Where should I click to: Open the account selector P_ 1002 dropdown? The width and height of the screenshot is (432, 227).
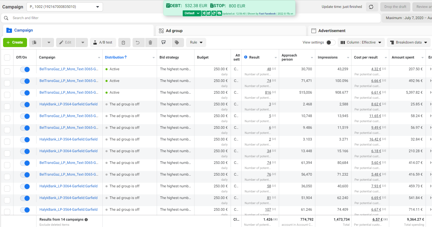tap(65, 7)
